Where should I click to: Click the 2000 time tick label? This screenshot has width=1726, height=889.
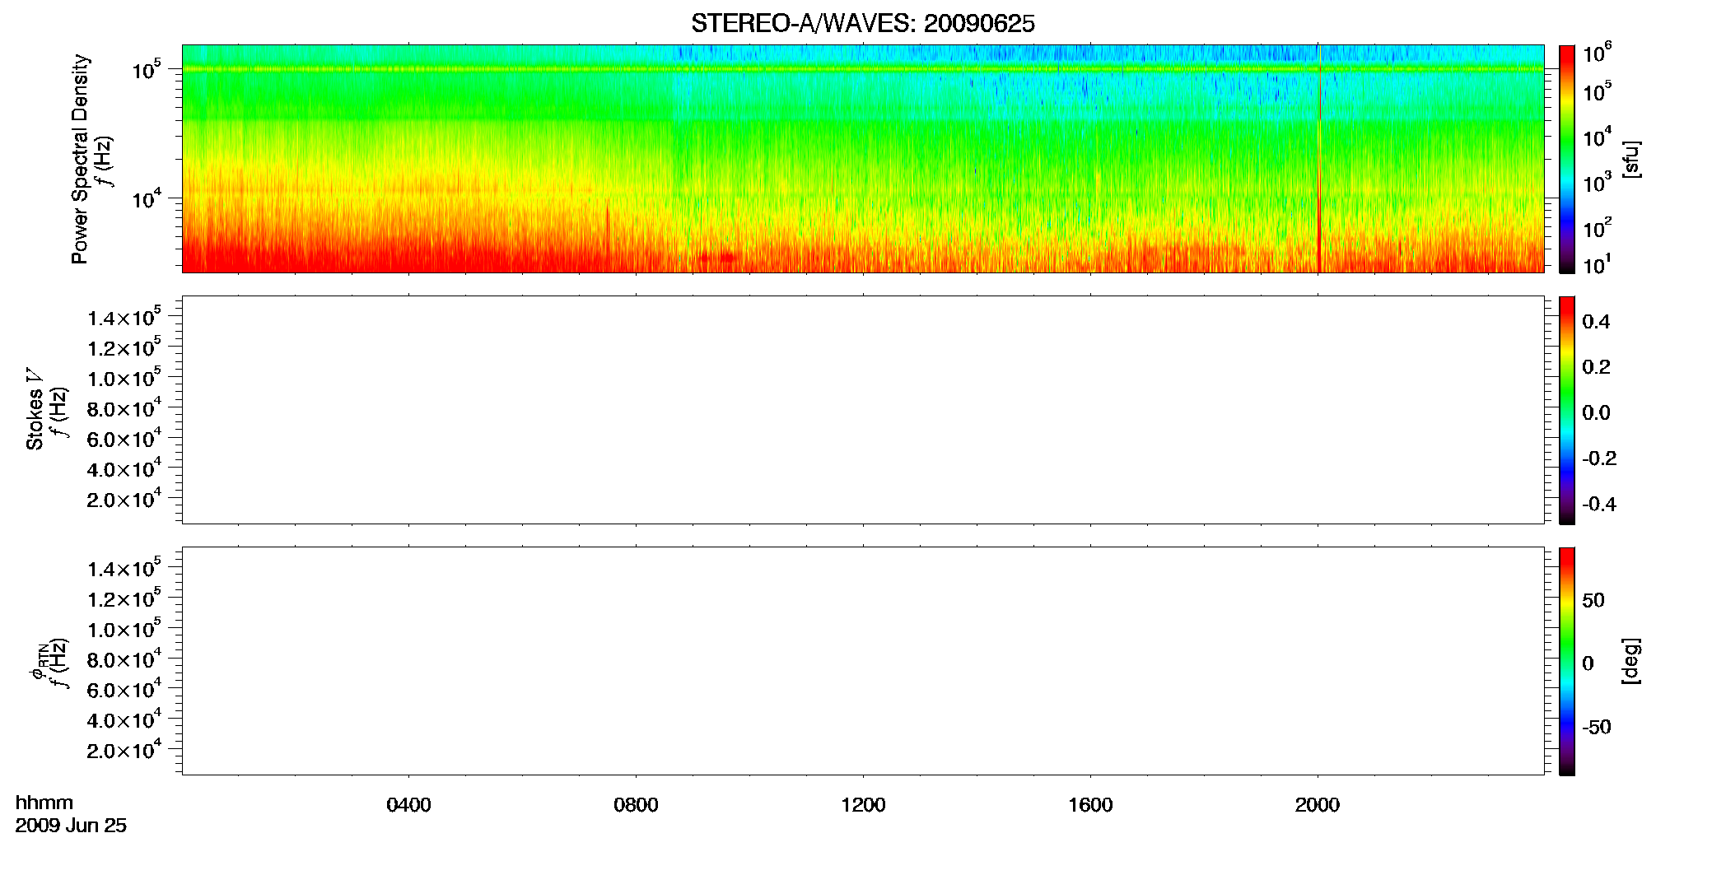(x=1318, y=805)
